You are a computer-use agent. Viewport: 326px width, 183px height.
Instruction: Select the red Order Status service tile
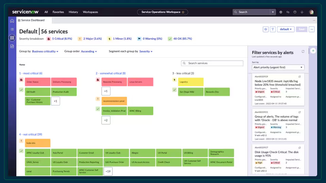click(x=38, y=82)
